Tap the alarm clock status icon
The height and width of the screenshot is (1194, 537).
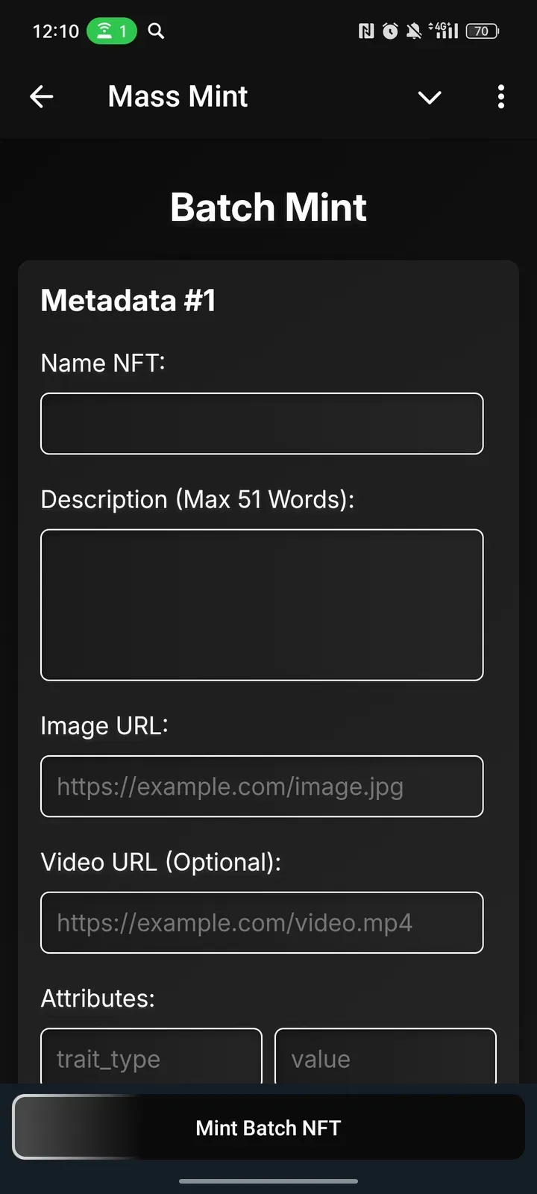390,31
